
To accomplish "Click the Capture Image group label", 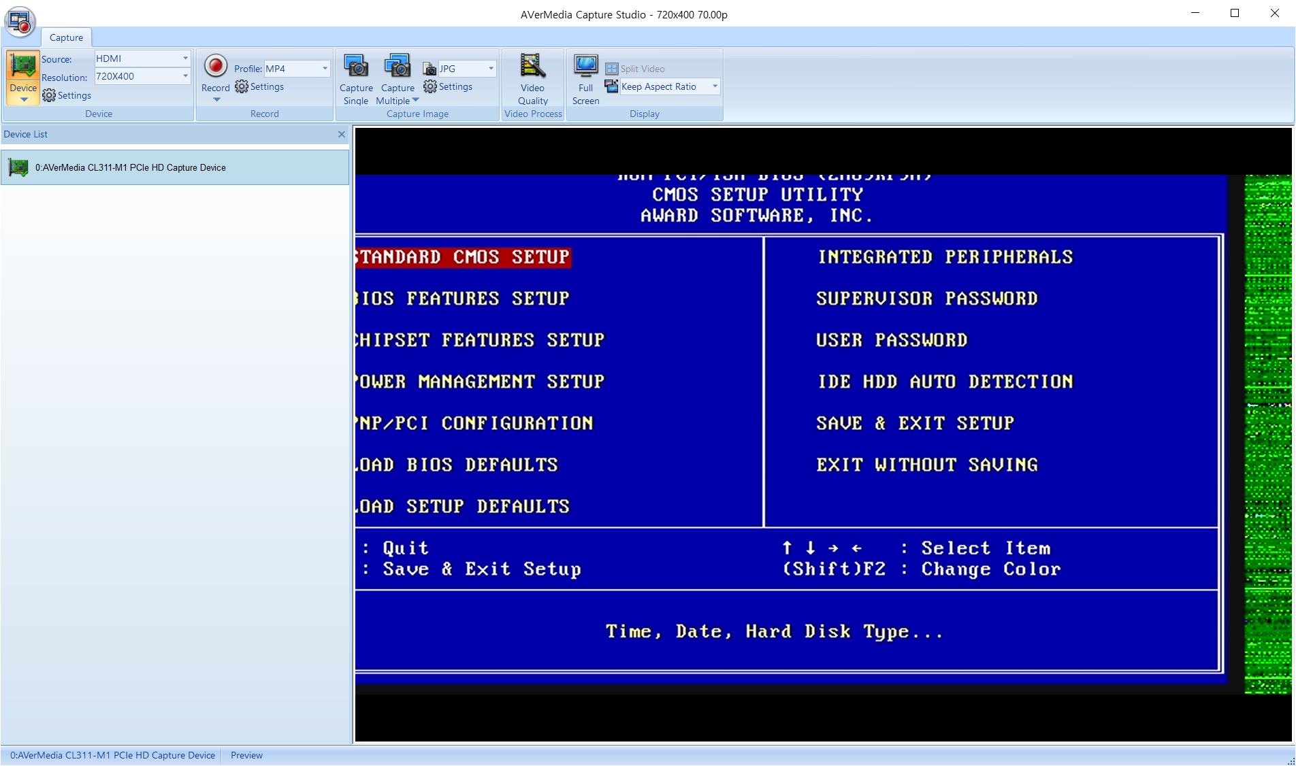I will click(x=417, y=114).
